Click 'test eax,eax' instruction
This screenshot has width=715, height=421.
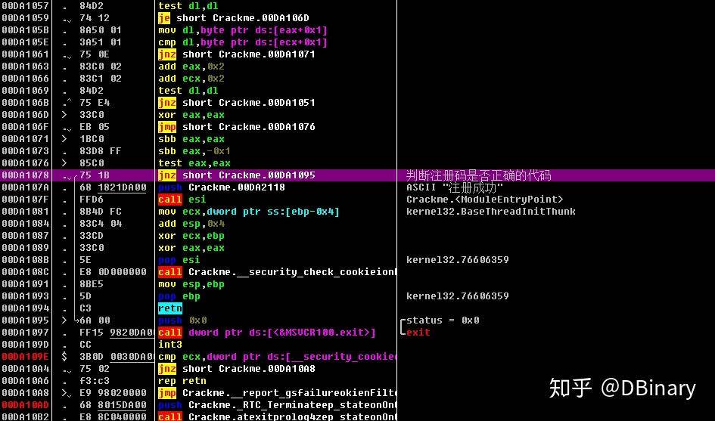tap(194, 163)
